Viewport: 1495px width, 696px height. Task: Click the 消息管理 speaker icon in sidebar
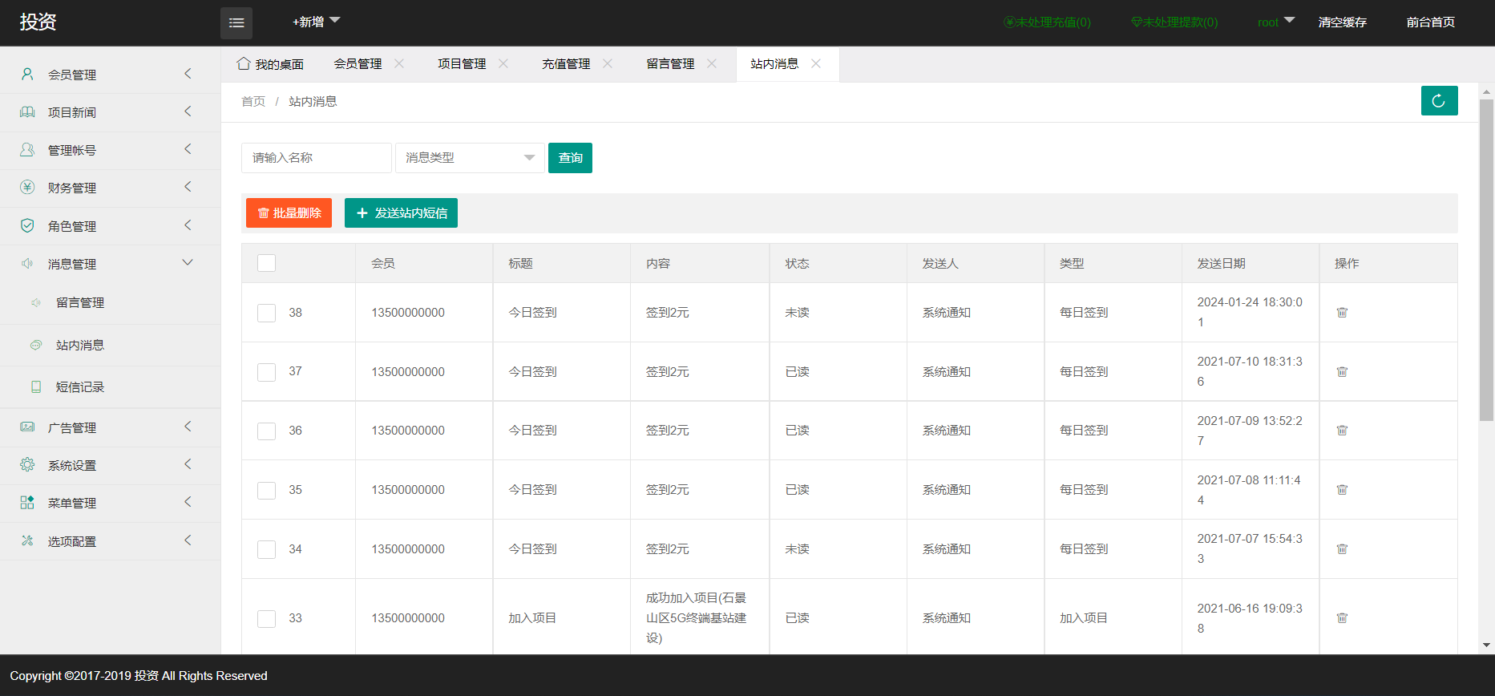pos(27,264)
